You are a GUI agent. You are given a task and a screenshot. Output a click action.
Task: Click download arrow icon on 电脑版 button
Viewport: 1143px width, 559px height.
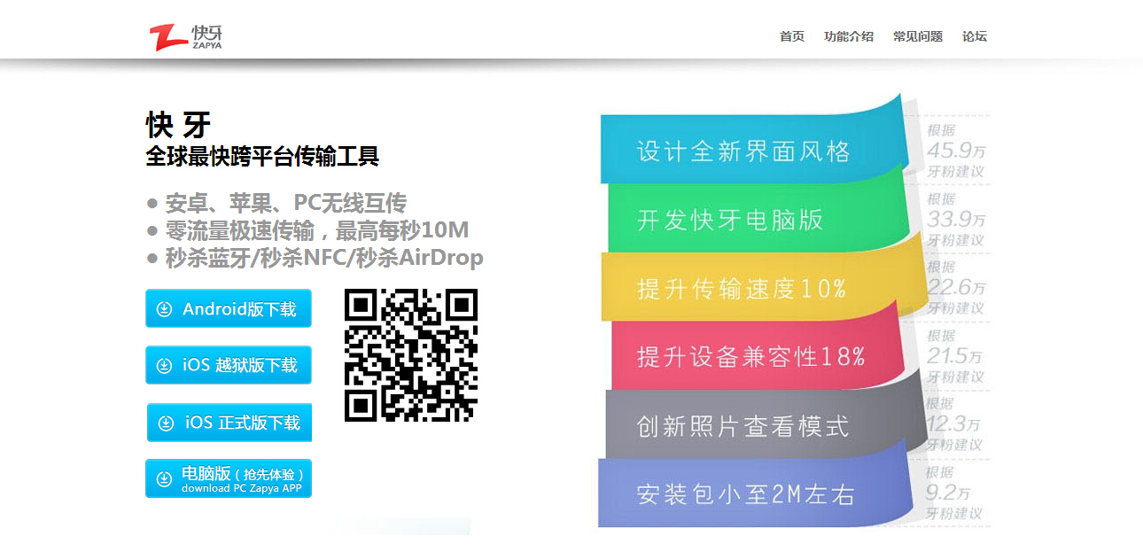coord(164,479)
